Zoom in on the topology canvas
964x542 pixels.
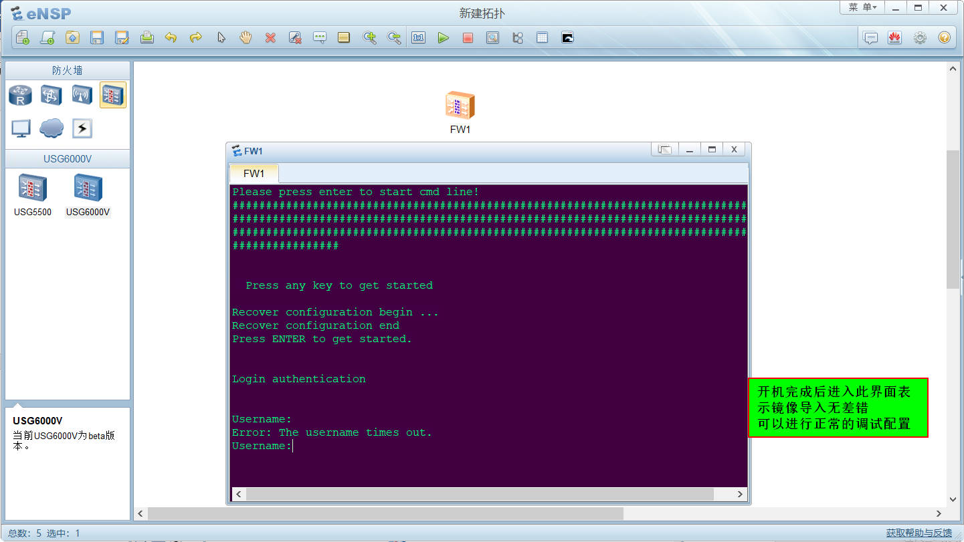(x=369, y=37)
